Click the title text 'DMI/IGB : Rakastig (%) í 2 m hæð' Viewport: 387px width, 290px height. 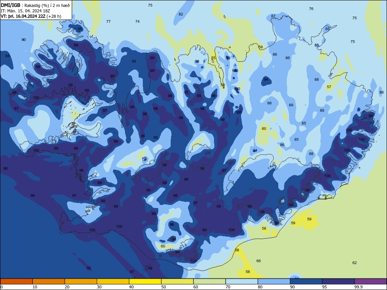[35, 5]
